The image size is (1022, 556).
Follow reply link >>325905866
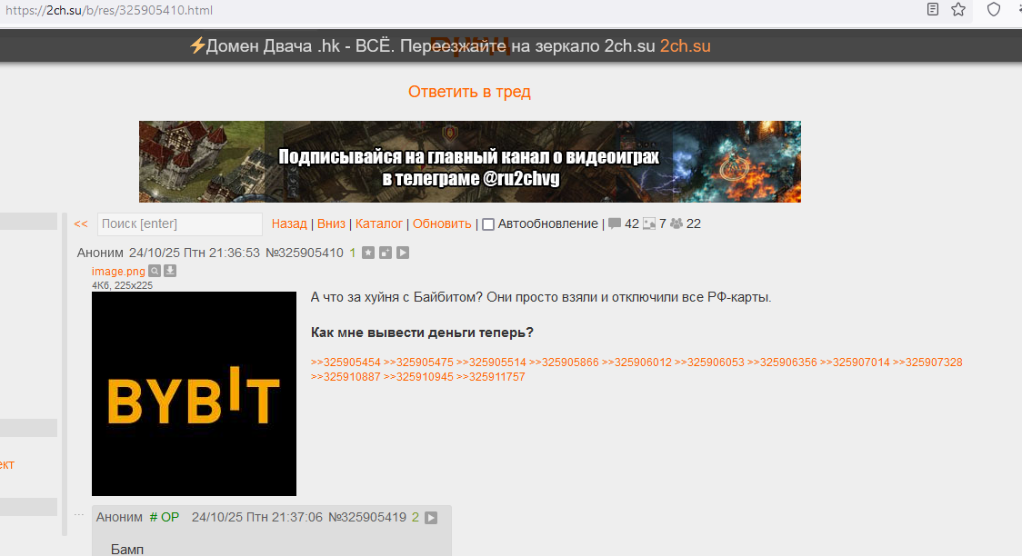coord(564,362)
